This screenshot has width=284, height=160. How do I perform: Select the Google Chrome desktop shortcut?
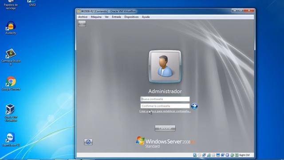11,84
